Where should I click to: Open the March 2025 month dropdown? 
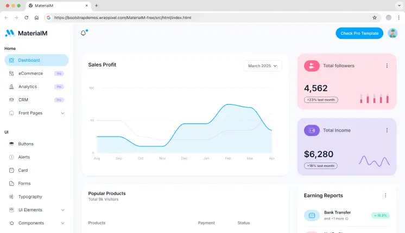pyautogui.click(x=263, y=66)
